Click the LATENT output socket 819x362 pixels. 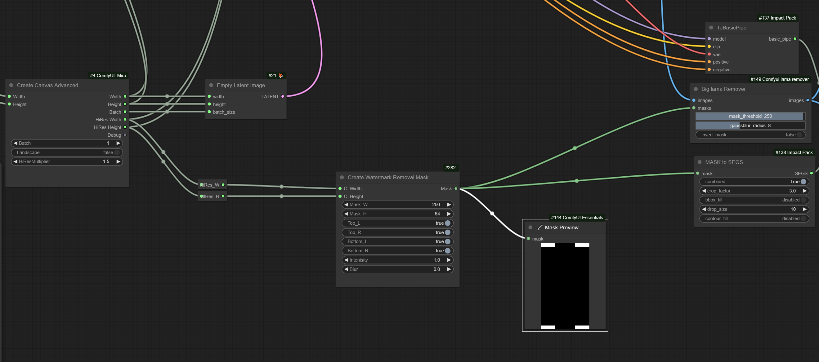click(283, 96)
